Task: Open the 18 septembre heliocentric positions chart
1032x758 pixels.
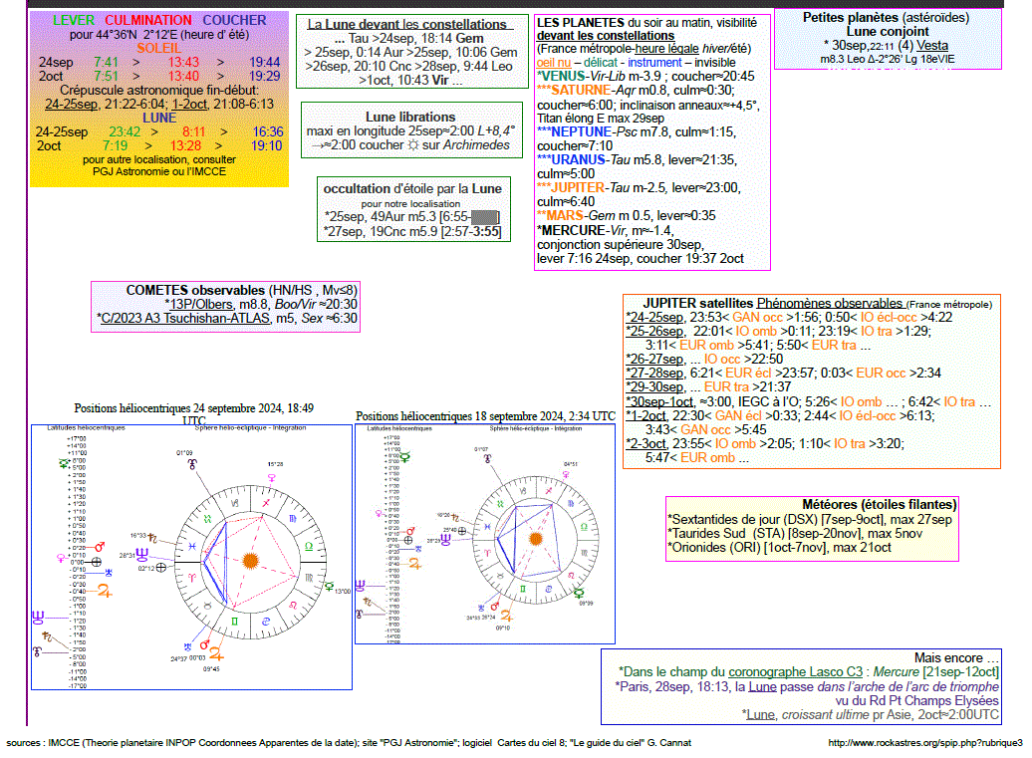Action: (x=485, y=534)
